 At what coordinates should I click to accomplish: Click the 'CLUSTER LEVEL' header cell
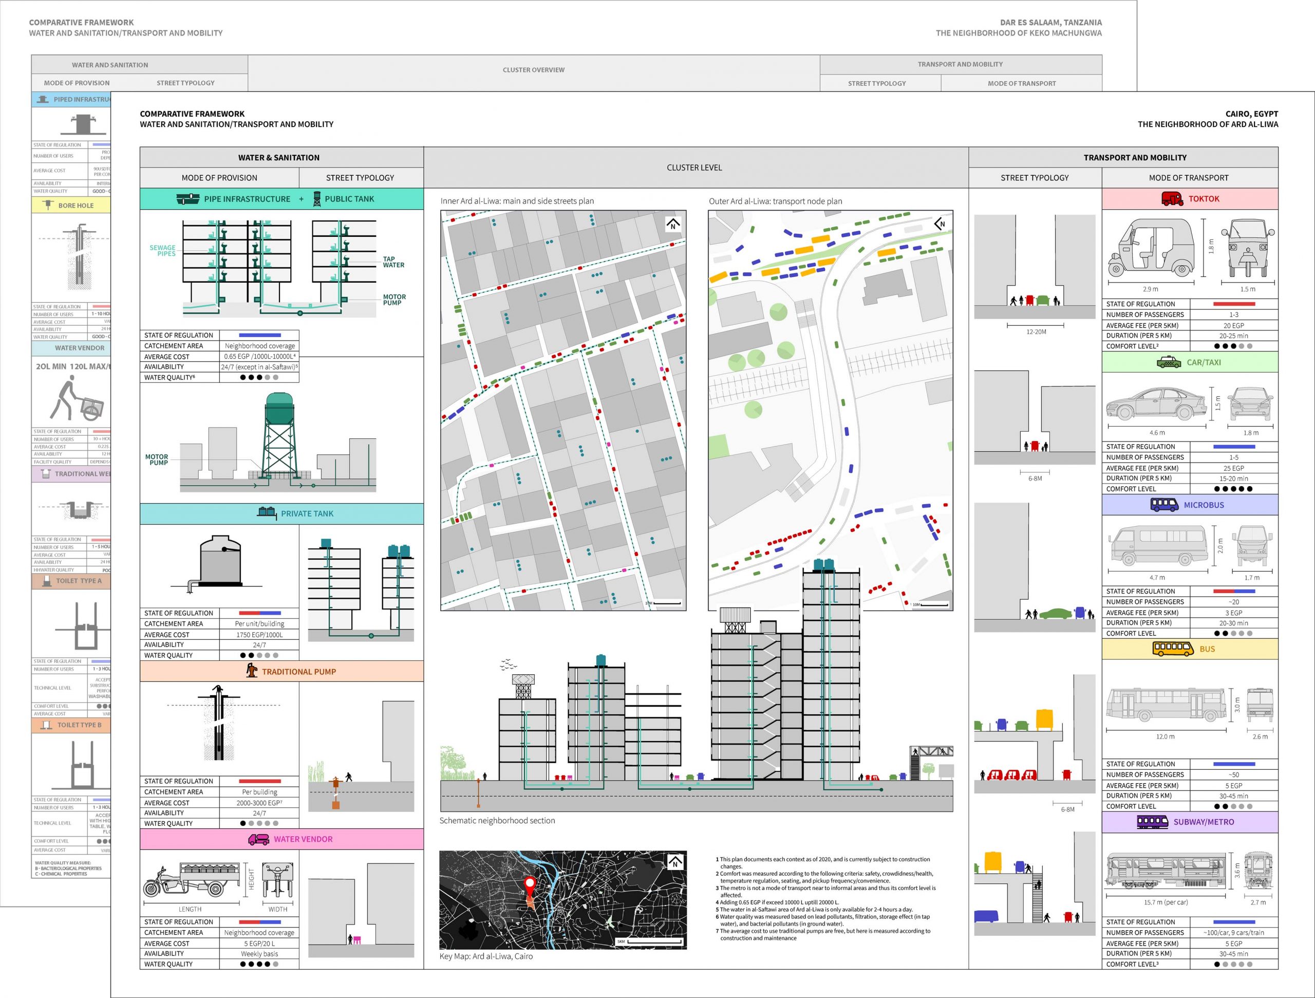tap(696, 168)
